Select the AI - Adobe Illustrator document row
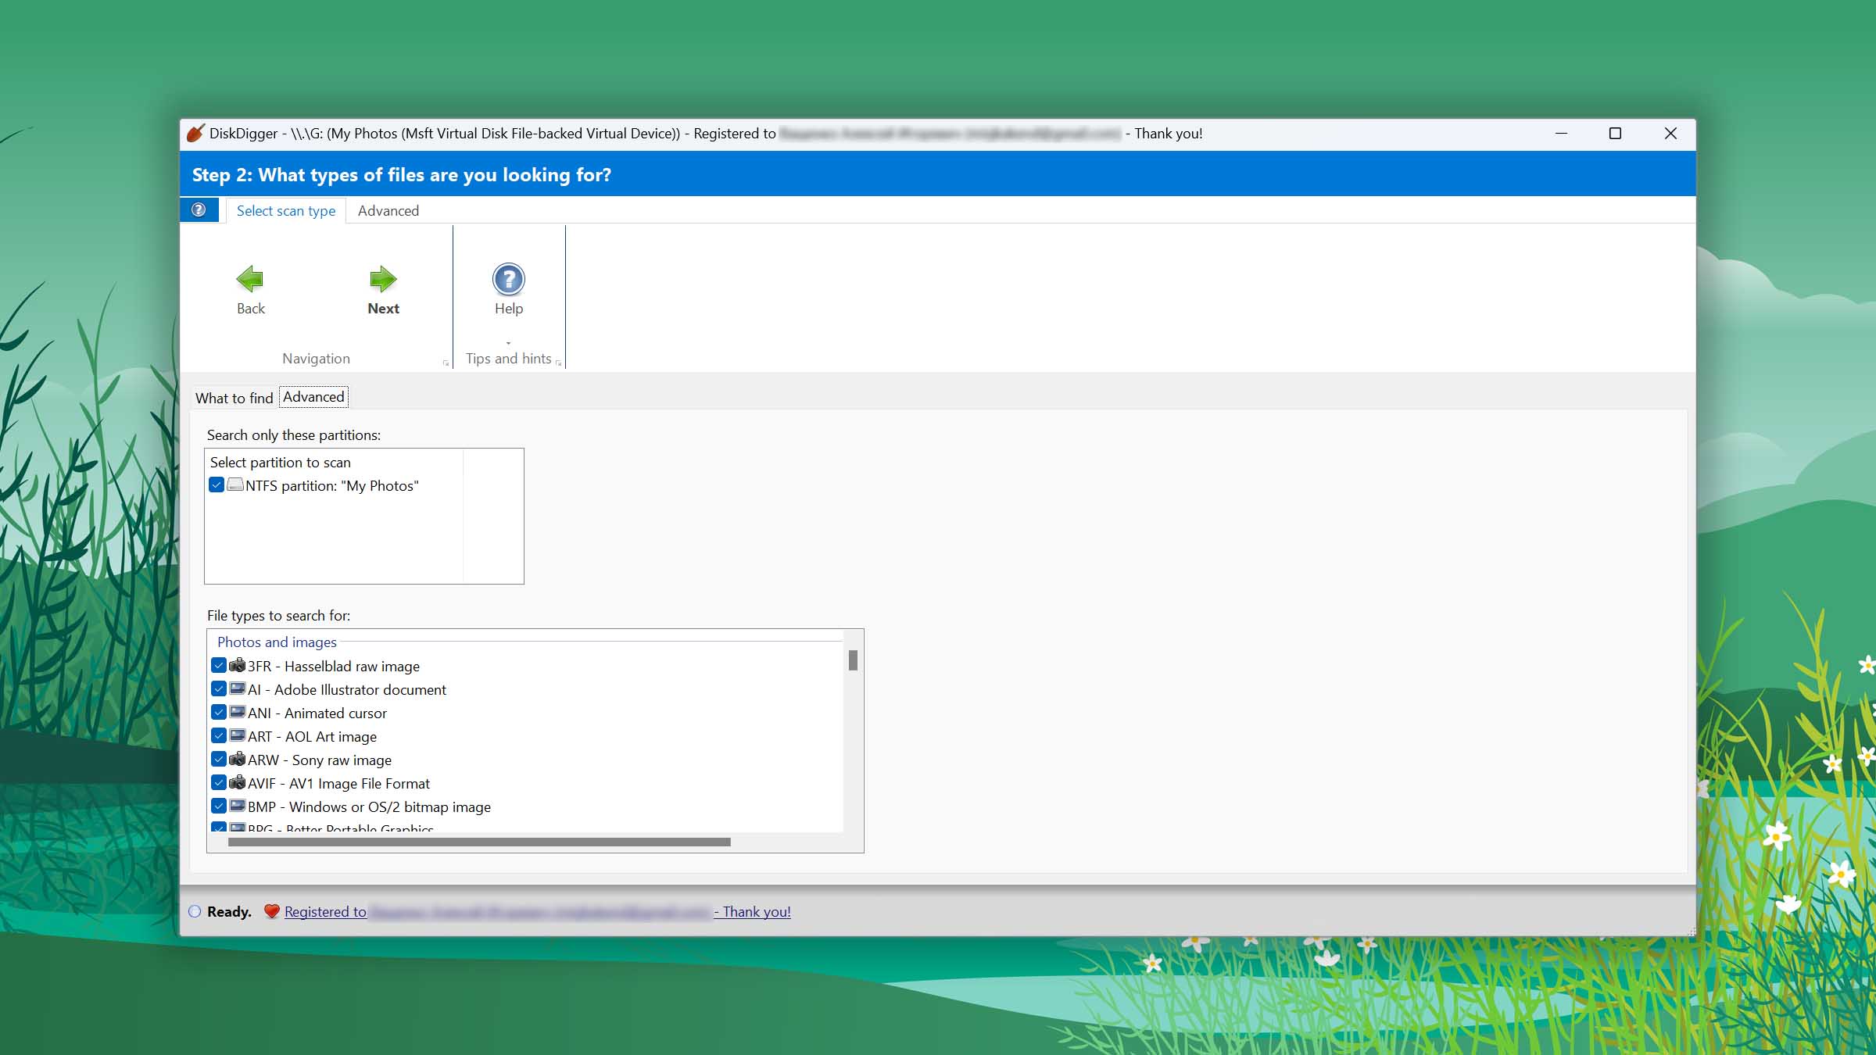Image resolution: width=1876 pixels, height=1055 pixels. (347, 689)
